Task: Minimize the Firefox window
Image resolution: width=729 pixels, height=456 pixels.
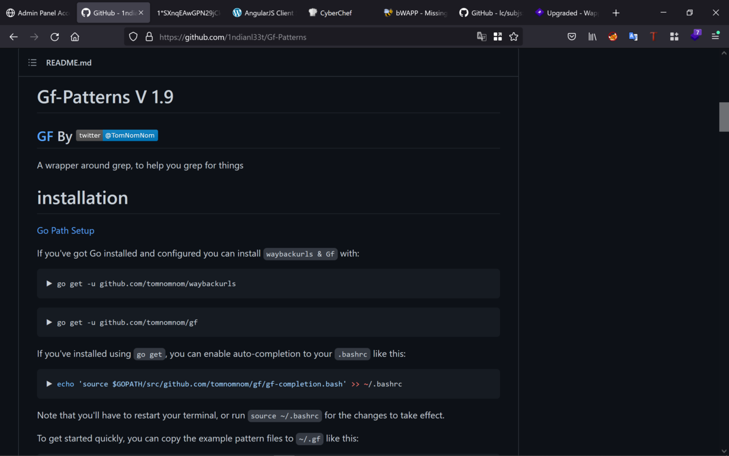Action: pyautogui.click(x=663, y=13)
